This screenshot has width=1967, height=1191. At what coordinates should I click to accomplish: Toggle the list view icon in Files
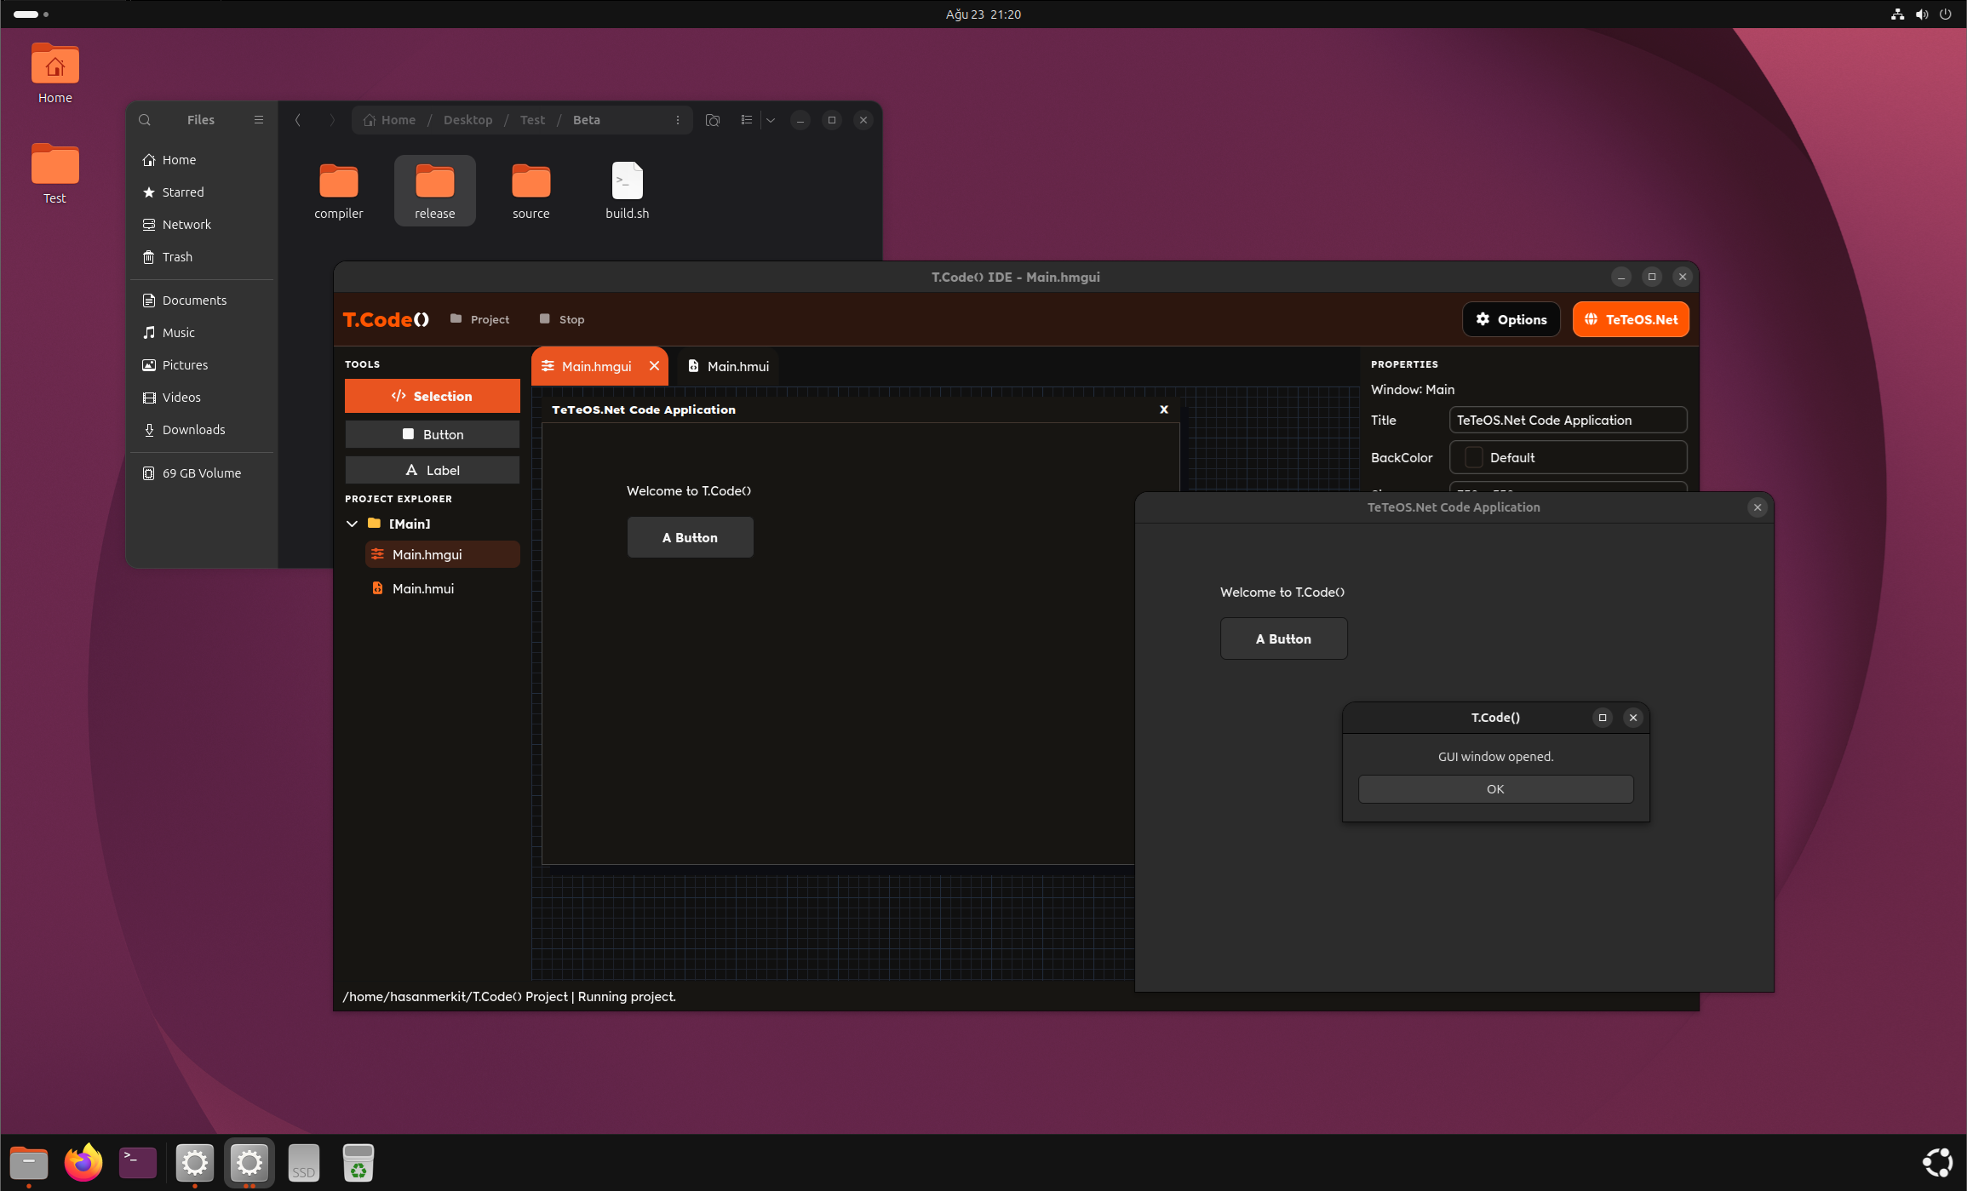747,120
